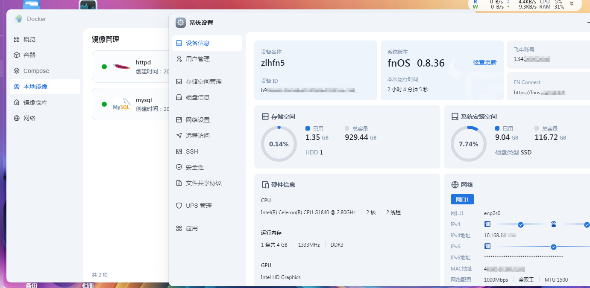Screen dimensions: 590x288
Task: Click the Intel(R) Celeron(R) CPU G1840 text
Action: (308, 212)
